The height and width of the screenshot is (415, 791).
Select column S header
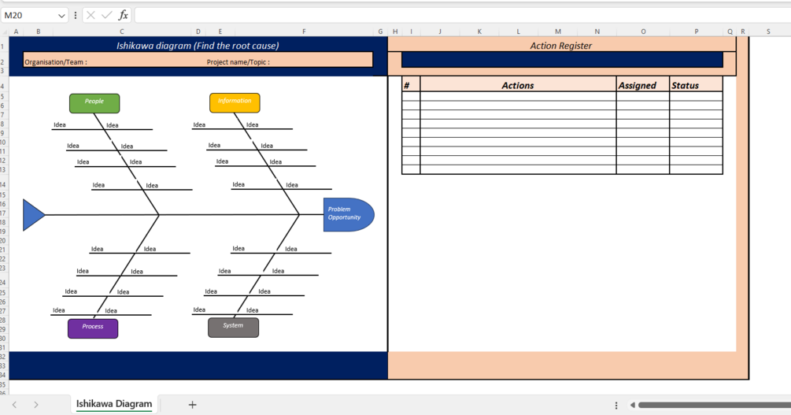coord(768,31)
